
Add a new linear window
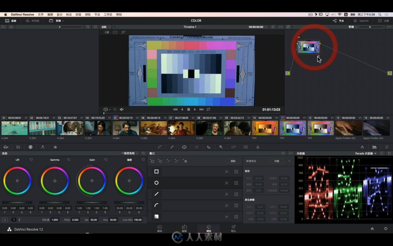[x=152, y=161]
